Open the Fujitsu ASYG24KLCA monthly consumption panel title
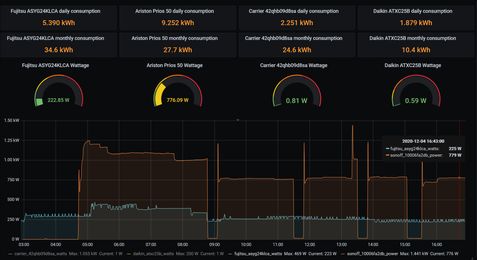 [55, 38]
